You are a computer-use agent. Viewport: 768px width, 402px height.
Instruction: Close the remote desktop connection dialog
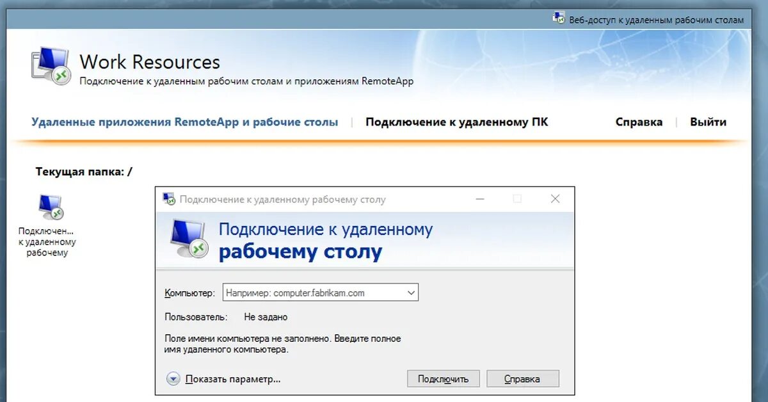[555, 199]
